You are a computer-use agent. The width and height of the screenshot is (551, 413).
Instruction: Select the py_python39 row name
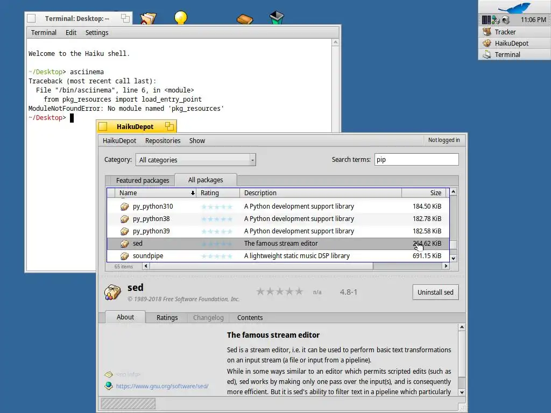tap(151, 231)
